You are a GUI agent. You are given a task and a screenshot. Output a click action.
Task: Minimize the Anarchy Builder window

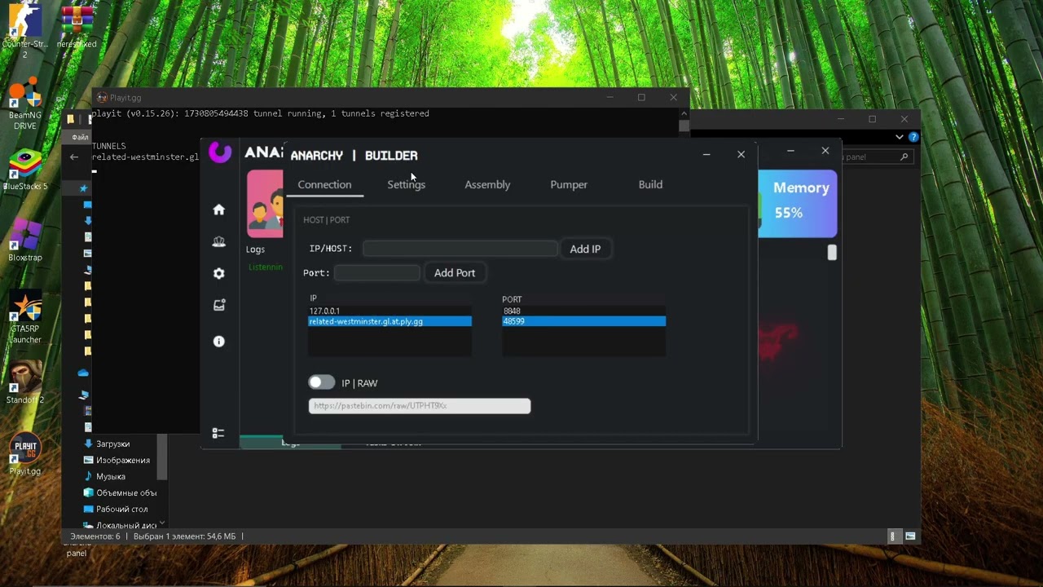point(706,154)
